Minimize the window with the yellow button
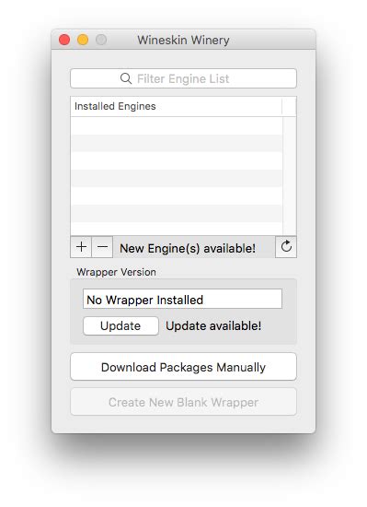Viewport: 367px width, 507px height. (x=83, y=40)
